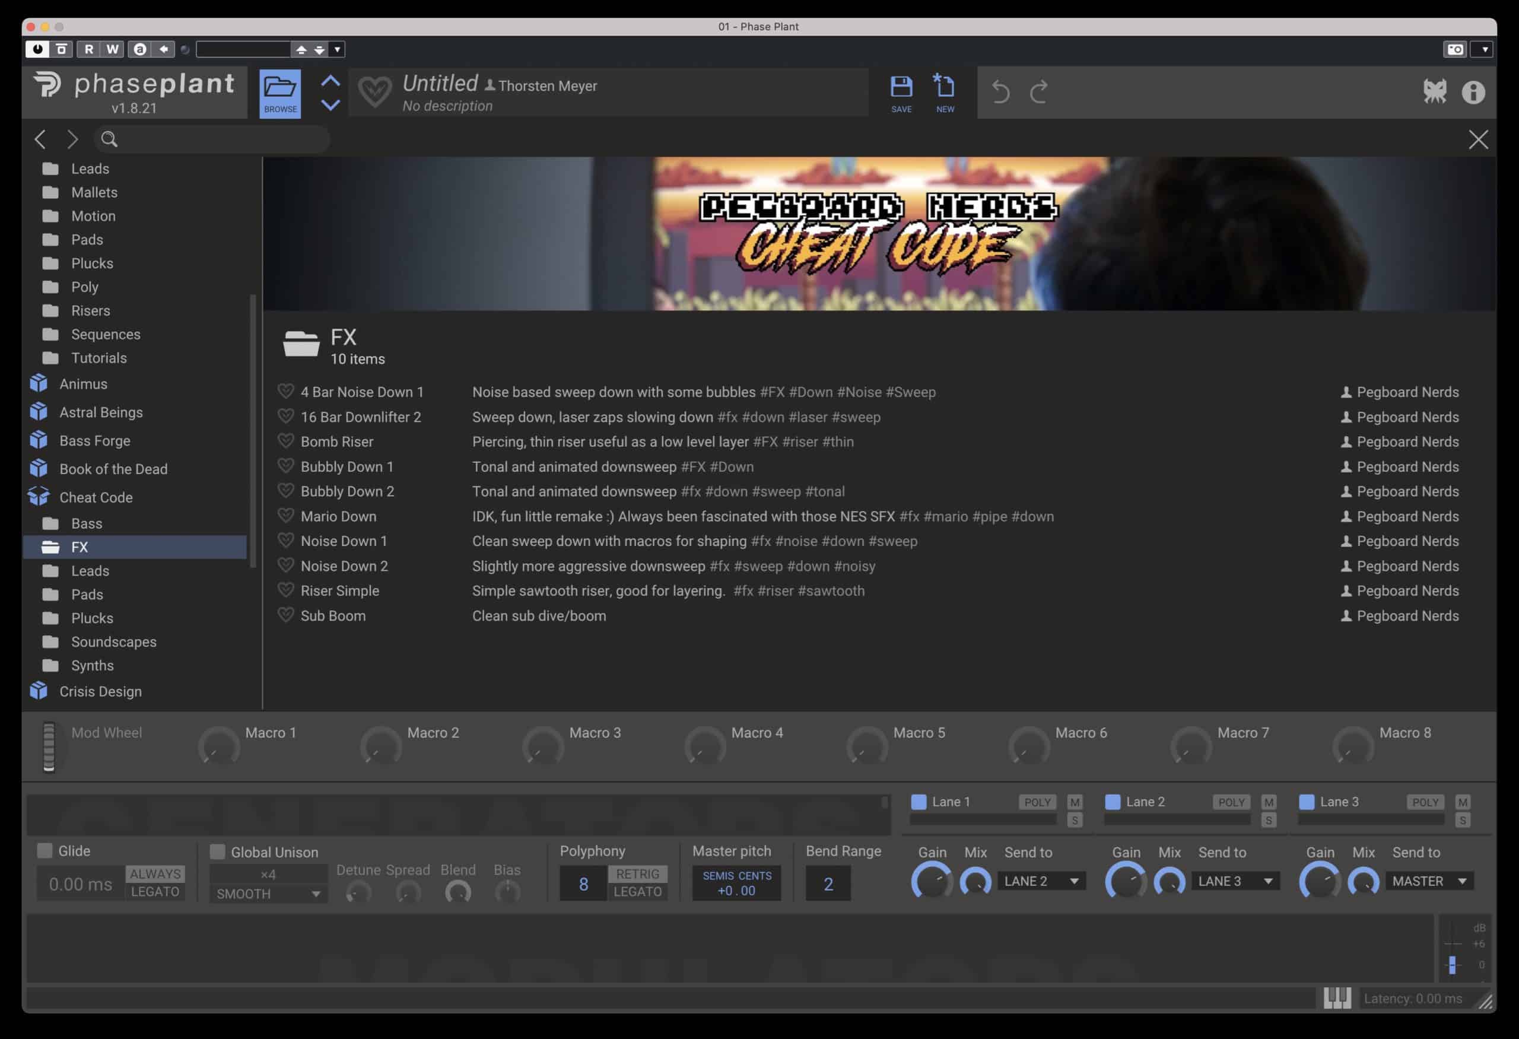Select the previous preset up arrow
This screenshot has width=1519, height=1039.
(331, 81)
